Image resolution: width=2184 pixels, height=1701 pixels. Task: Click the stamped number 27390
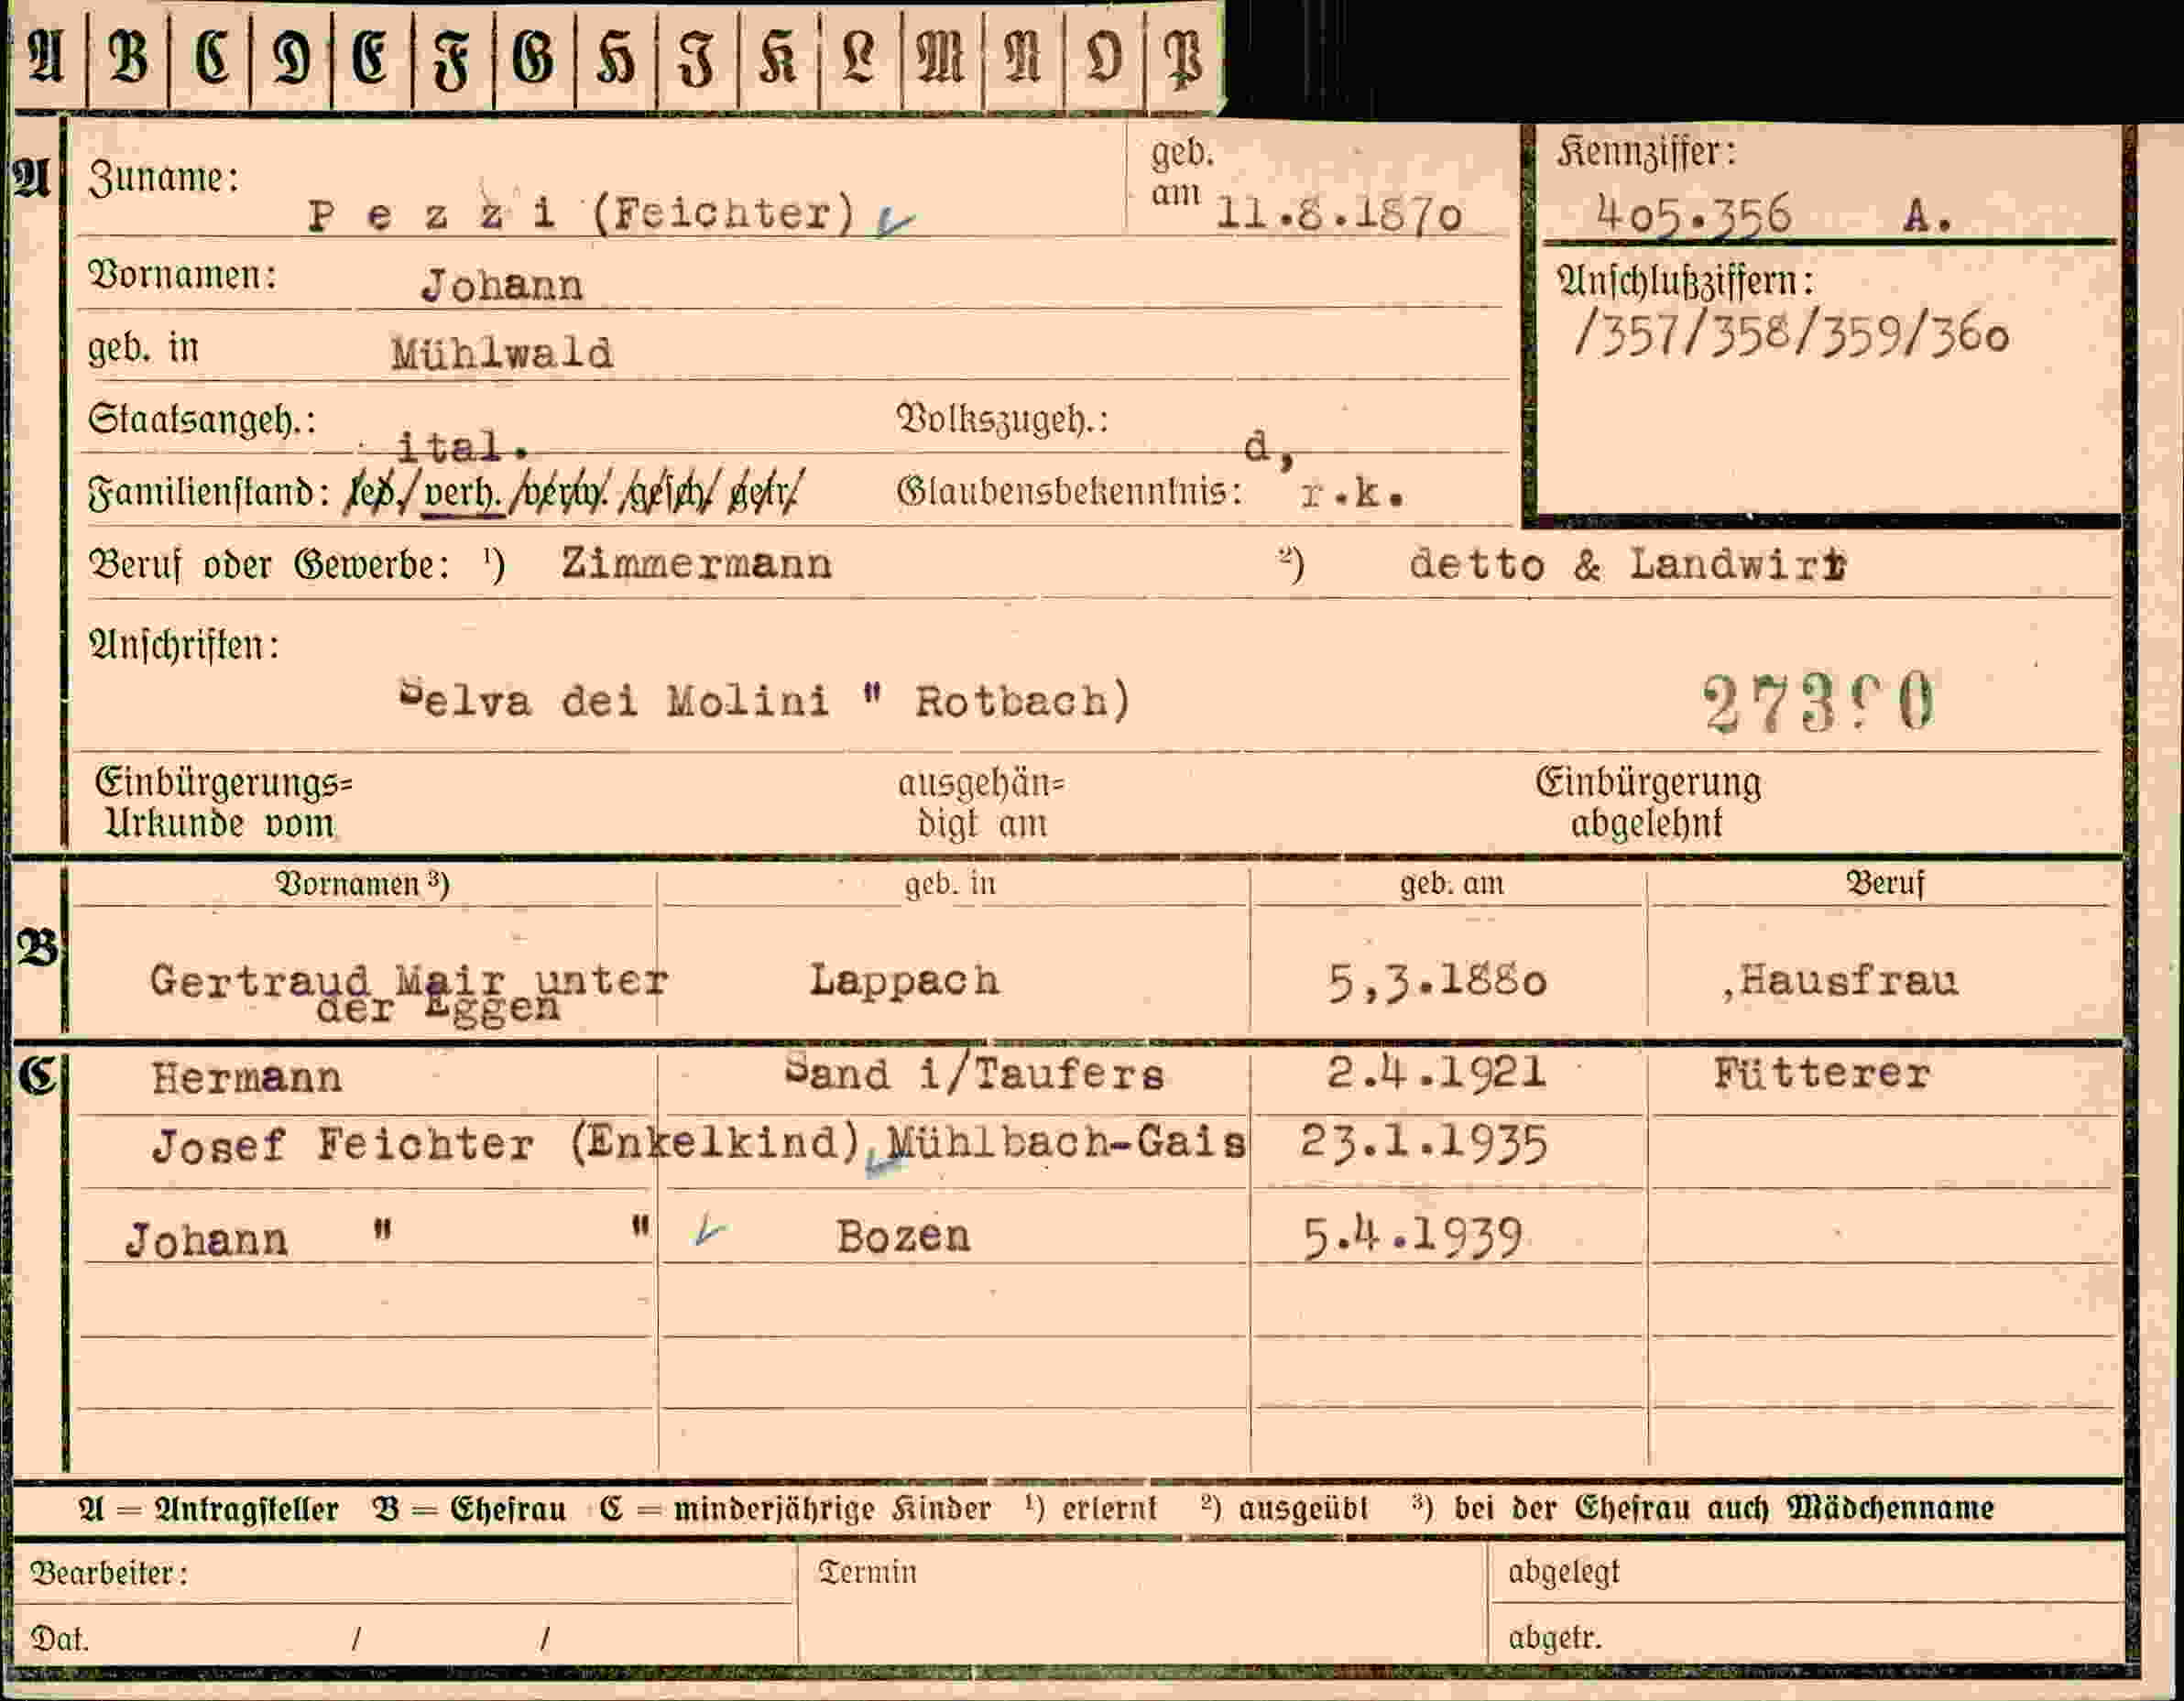(1819, 703)
